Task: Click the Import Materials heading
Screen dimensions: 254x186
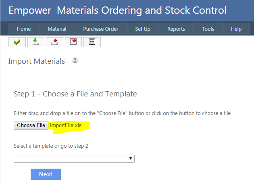Action: tap(37, 61)
